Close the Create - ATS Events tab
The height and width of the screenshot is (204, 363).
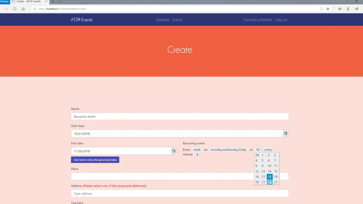[x=46, y=1]
